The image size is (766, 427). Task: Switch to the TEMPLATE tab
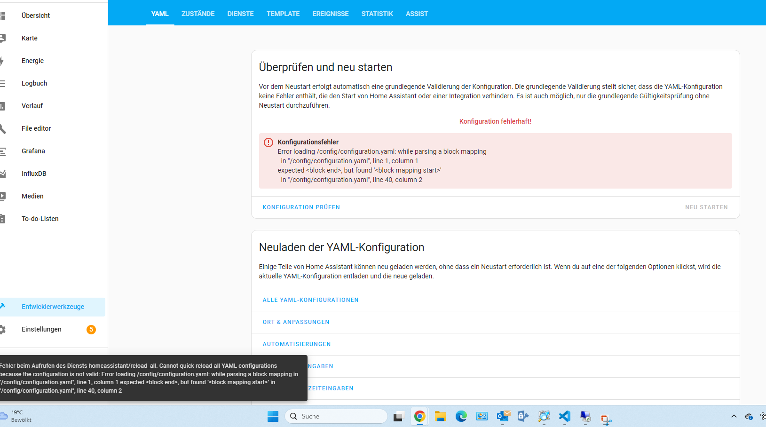[283, 14]
